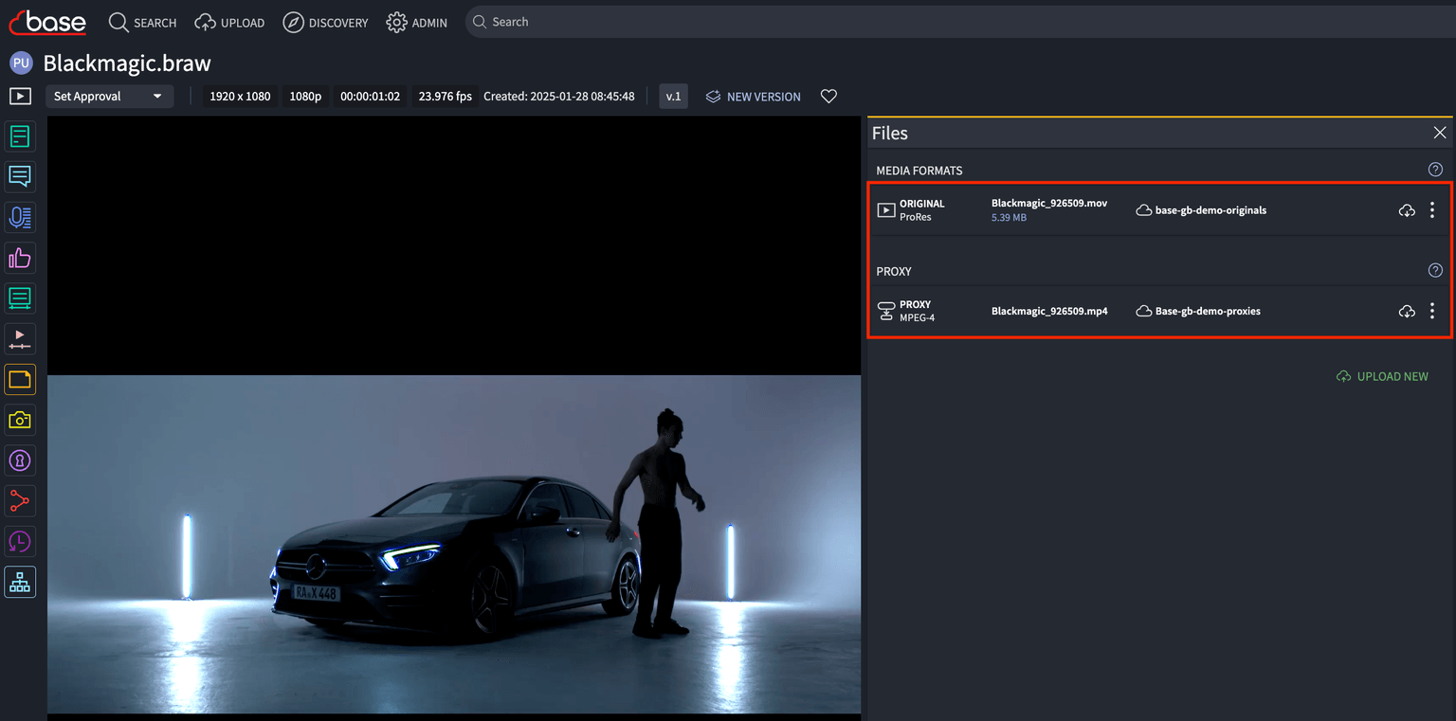Click the NEW VERSION button
Image resolution: width=1456 pixels, height=721 pixels.
point(754,96)
